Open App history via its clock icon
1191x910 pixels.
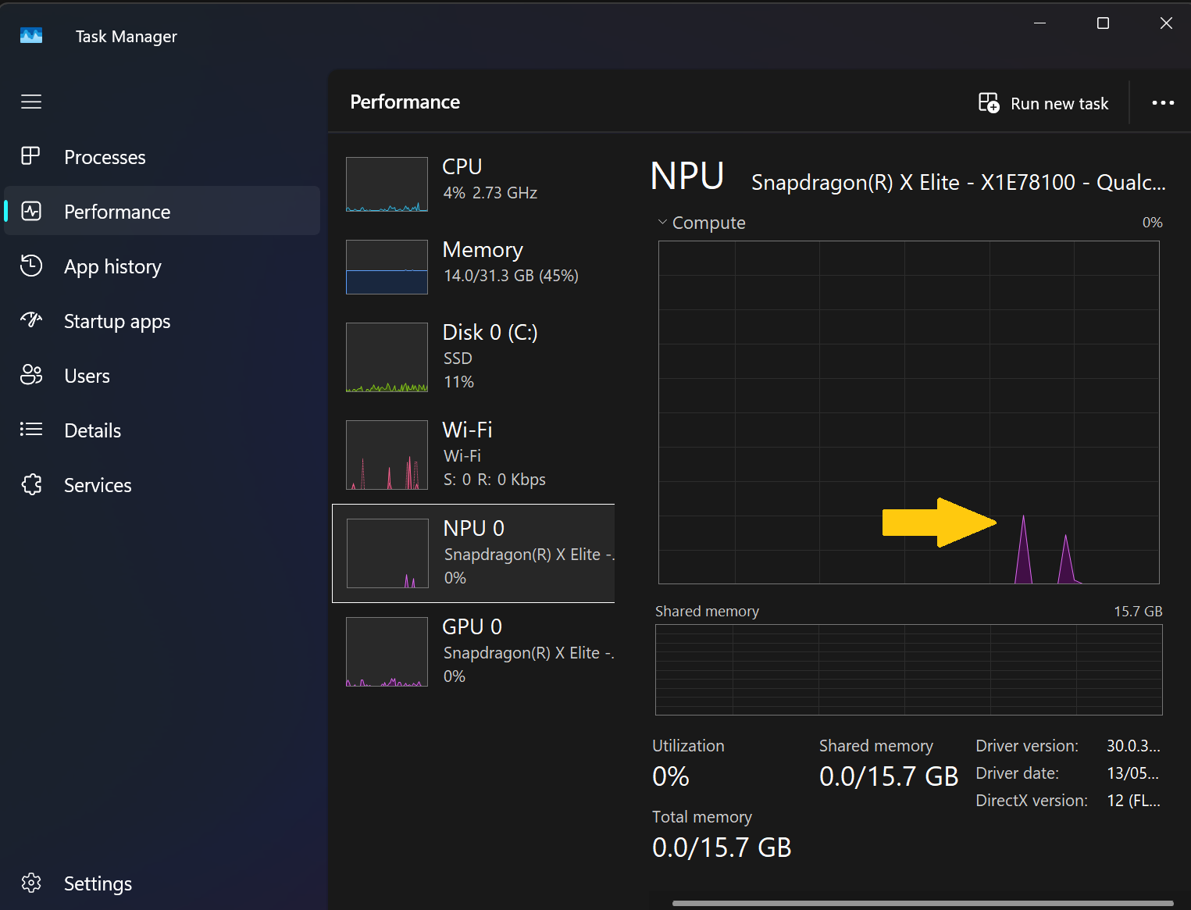click(x=30, y=266)
